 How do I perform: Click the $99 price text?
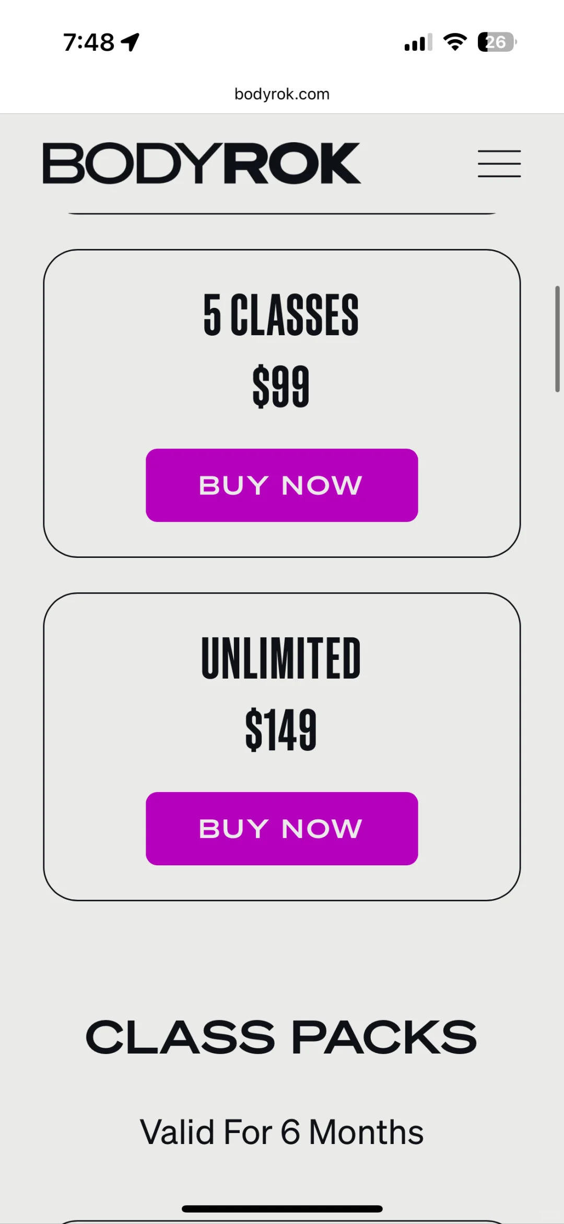coord(281,387)
